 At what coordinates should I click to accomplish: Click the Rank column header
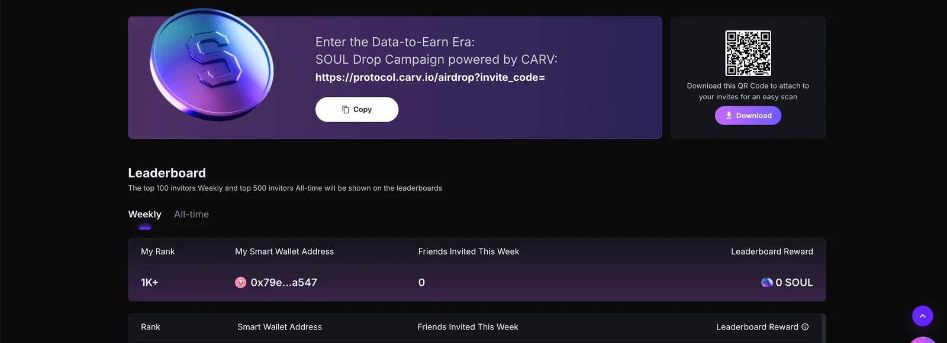(x=150, y=327)
